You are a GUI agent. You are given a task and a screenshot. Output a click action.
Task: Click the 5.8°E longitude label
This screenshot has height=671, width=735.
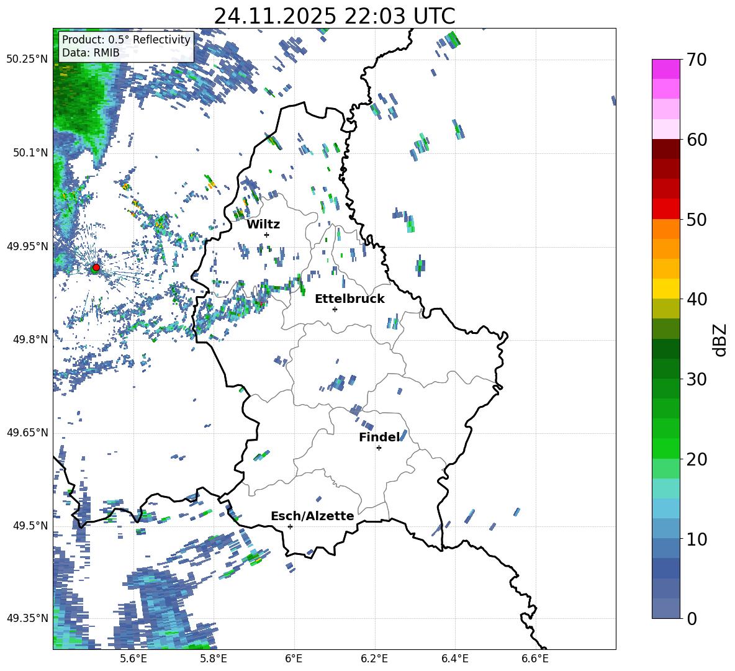[x=214, y=659]
